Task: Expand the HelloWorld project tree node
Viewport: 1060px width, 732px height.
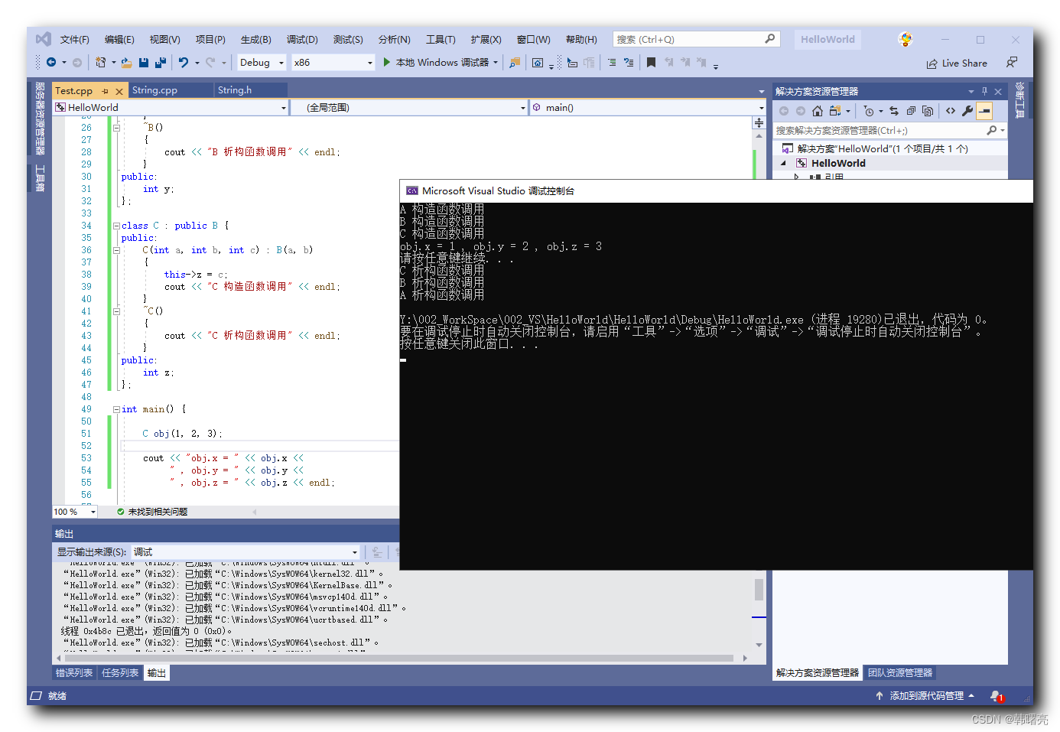Action: [783, 163]
